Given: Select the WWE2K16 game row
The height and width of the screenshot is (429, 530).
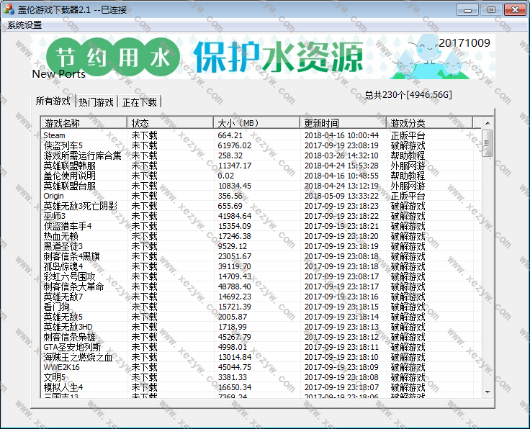Looking at the screenshot, I should click(x=62, y=367).
